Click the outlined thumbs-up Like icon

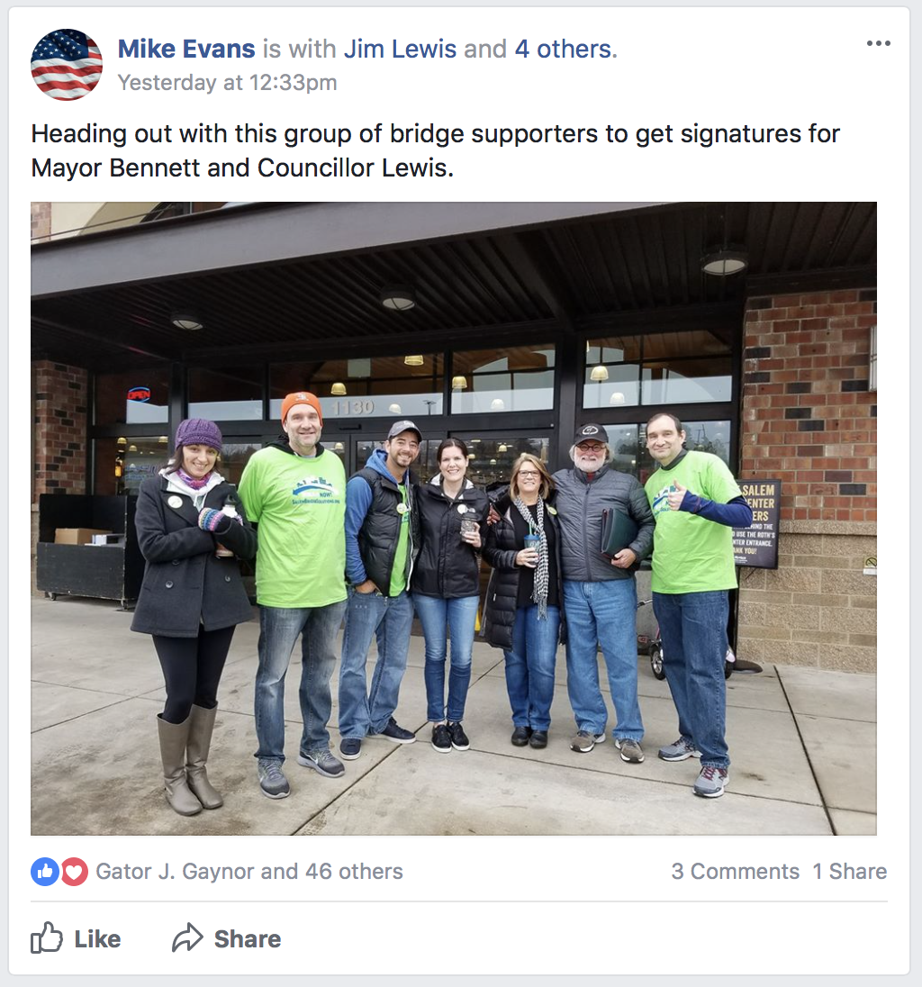(47, 937)
